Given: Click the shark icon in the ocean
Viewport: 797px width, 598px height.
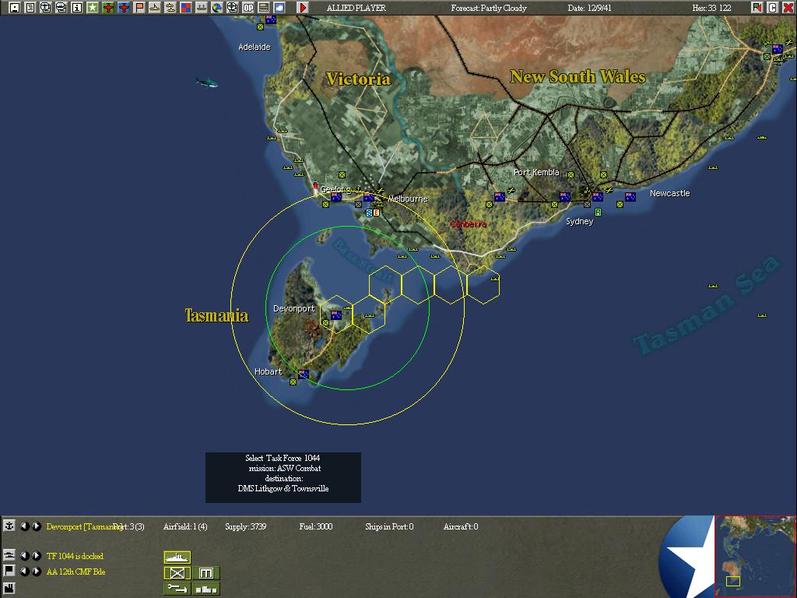Looking at the screenshot, I should pos(207,81).
